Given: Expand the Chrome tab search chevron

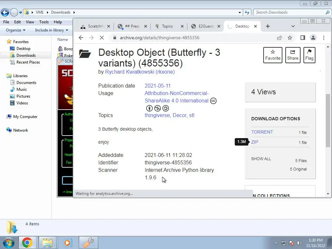Looking at the screenshot, I should [293, 26].
